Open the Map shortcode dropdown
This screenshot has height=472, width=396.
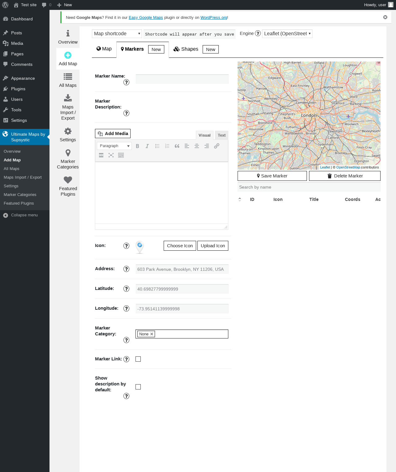[x=117, y=34]
